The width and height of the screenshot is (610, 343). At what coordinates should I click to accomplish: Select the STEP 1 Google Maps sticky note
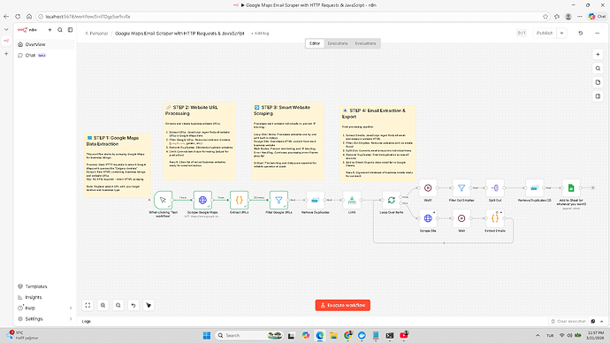tap(117, 165)
